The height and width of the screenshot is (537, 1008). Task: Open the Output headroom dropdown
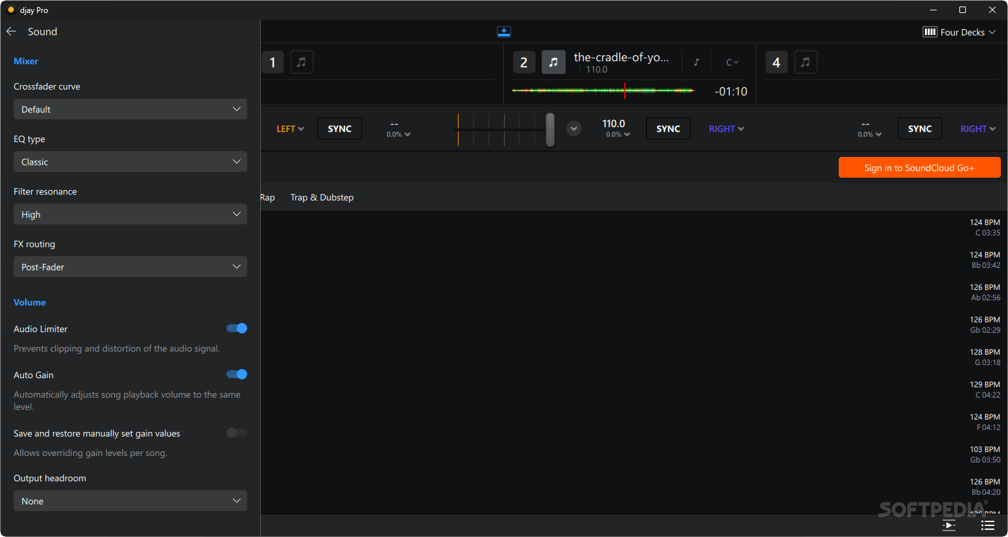[x=130, y=501]
